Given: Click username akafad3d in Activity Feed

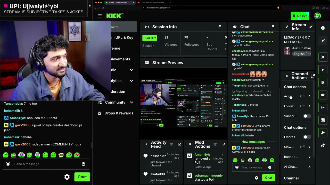Looking at the screenshot, I should tap(158, 174).
